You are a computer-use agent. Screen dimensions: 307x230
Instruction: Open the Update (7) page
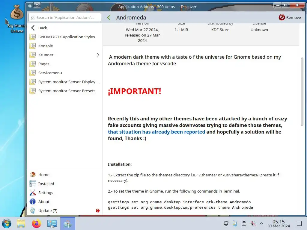65,211
